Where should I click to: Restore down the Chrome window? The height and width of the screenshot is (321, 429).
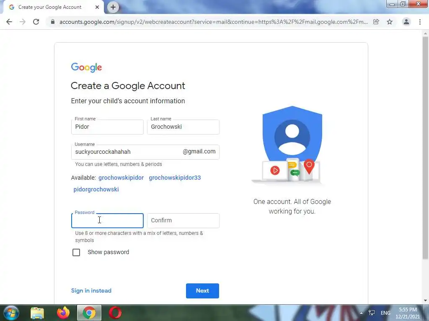403,4
